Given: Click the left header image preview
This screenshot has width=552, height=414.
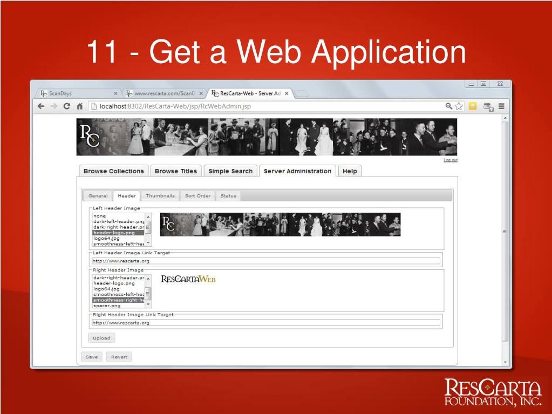Looking at the screenshot, I should (280, 225).
